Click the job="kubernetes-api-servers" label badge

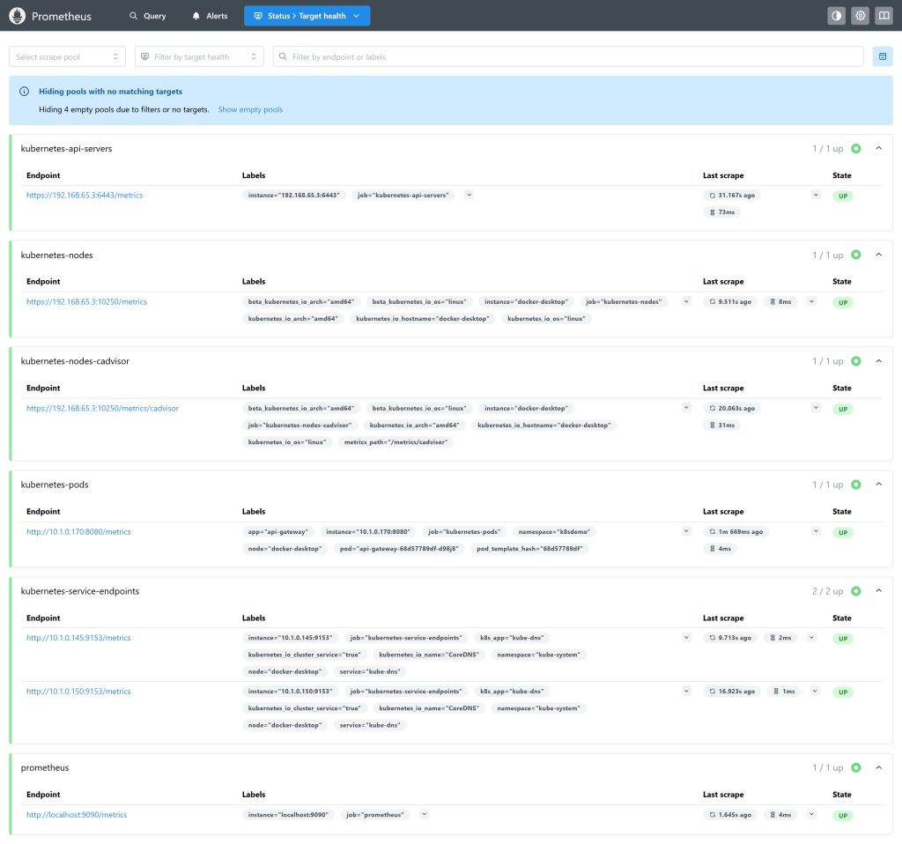[x=403, y=195]
